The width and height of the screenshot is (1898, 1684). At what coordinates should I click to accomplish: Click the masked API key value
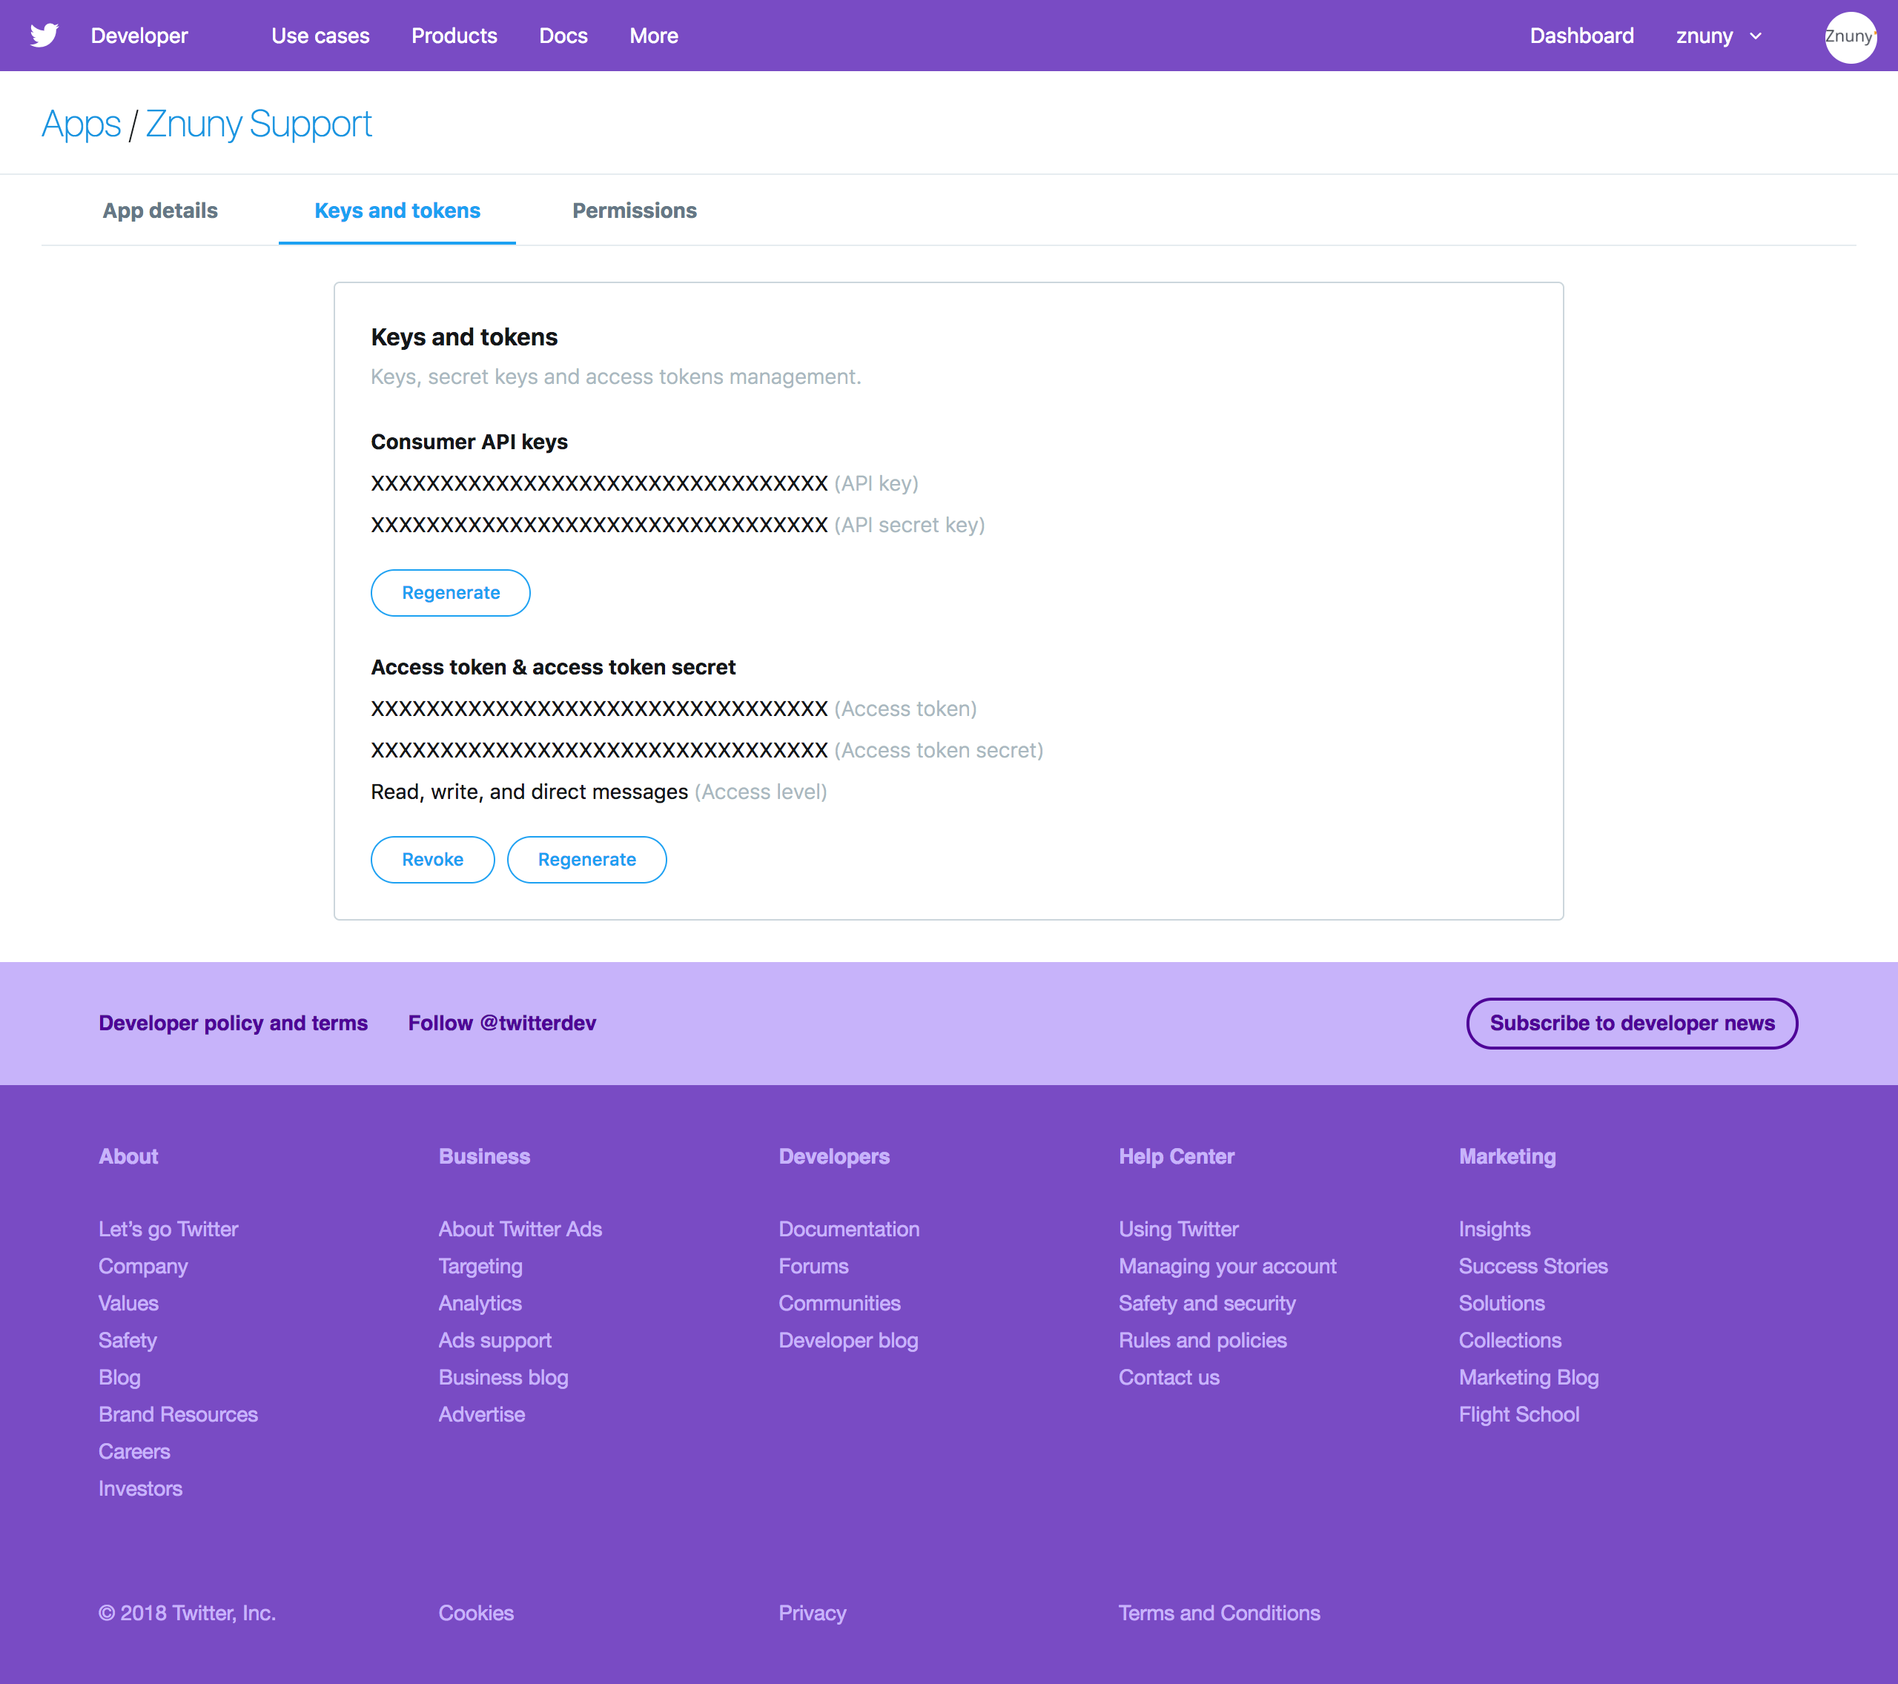point(599,484)
